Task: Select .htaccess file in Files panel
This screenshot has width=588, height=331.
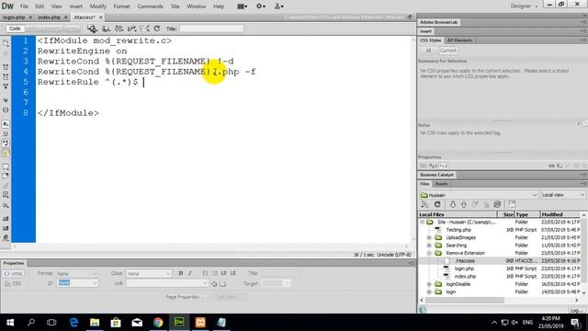Action: [465, 261]
